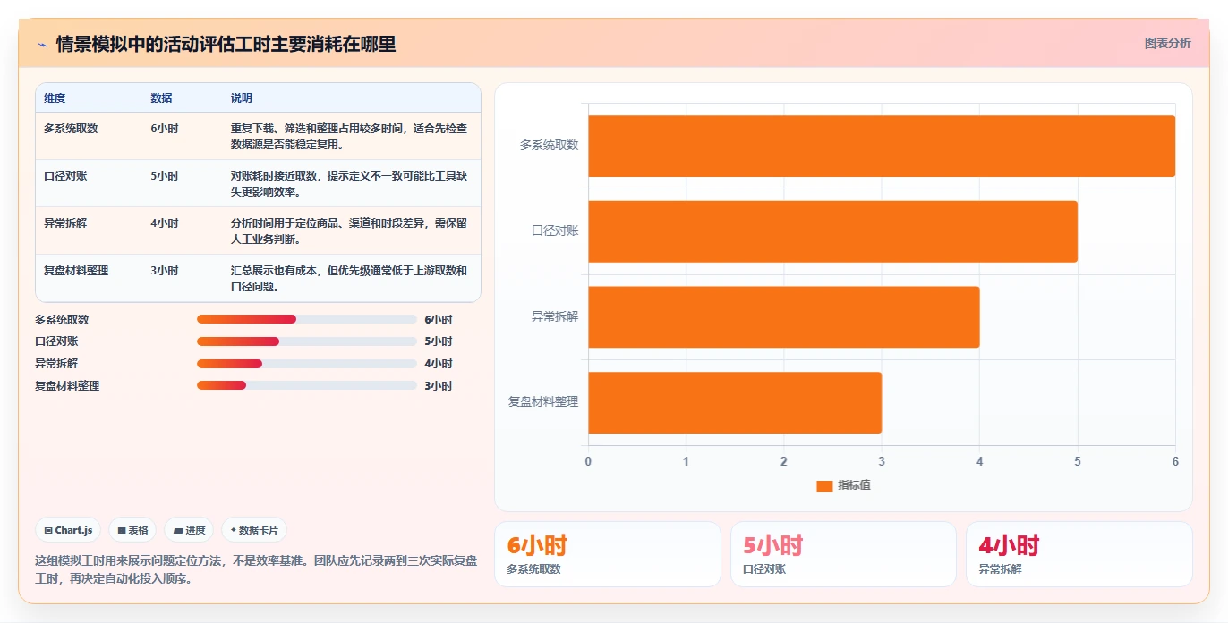Click the 口径对账 y-axis label in the chart
Image resolution: width=1228 pixels, height=623 pixels.
[x=555, y=232]
